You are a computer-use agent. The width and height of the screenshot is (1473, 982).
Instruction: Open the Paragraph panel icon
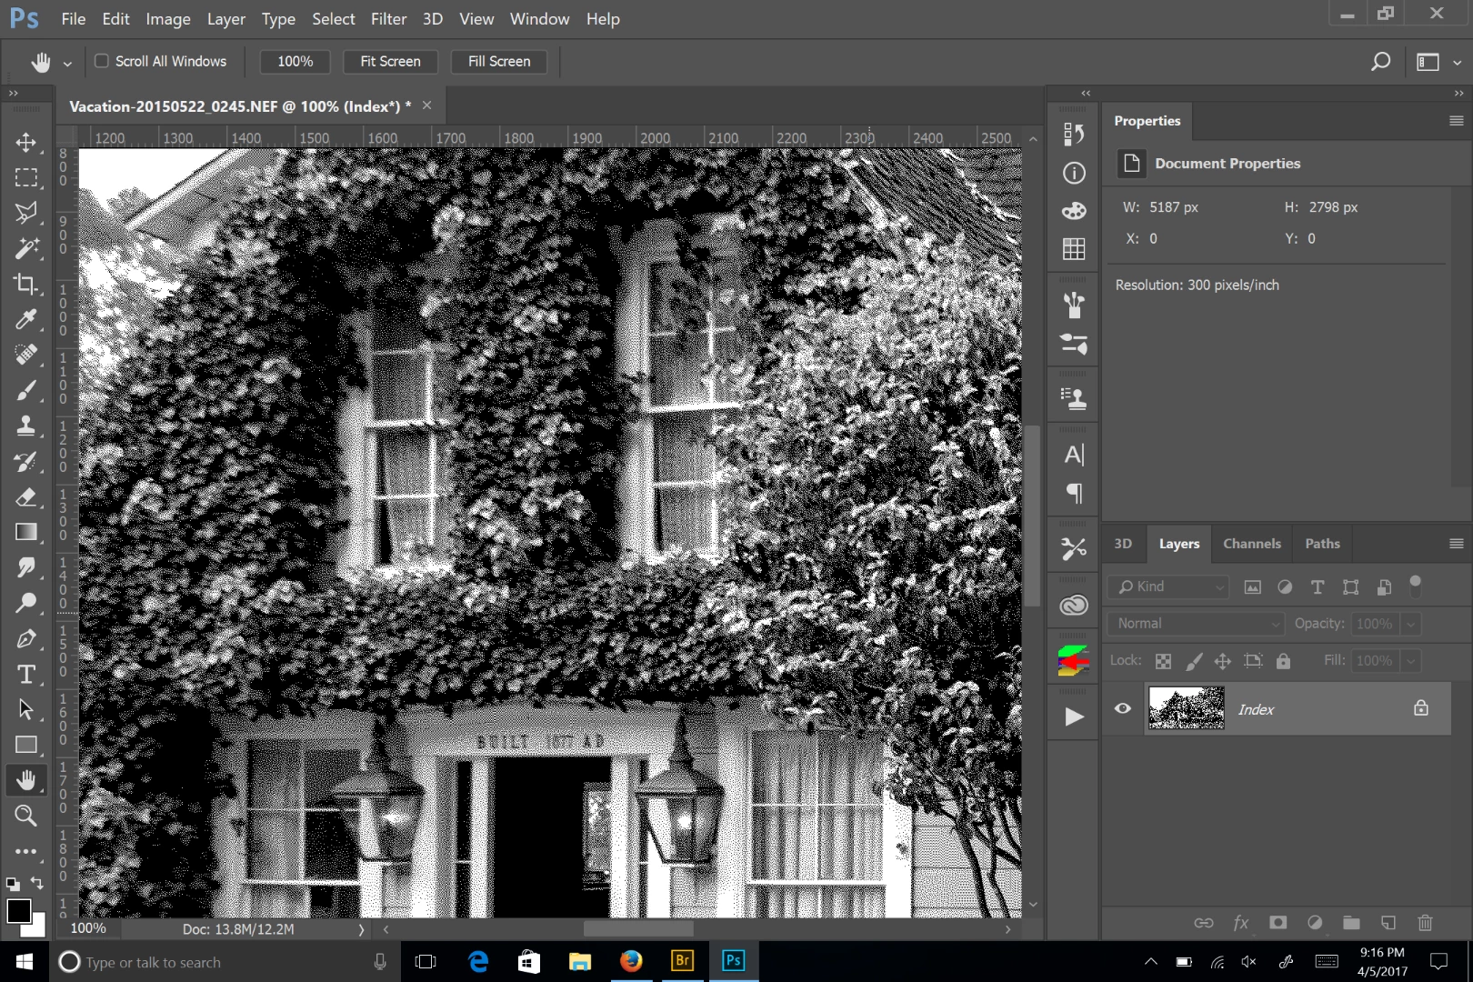pyautogui.click(x=1074, y=493)
